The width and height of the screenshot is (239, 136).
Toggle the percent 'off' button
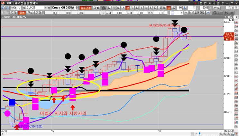tap(229, 13)
